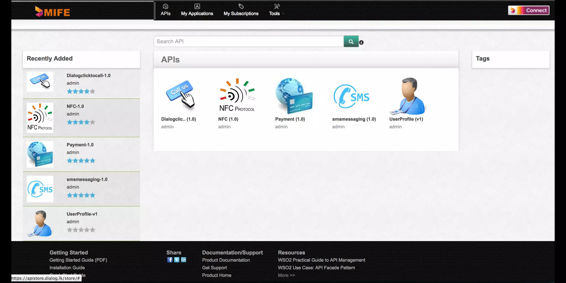The height and width of the screenshot is (283, 566).
Task: Click the NFC Protocol icon in APIs
Action: (x=237, y=95)
